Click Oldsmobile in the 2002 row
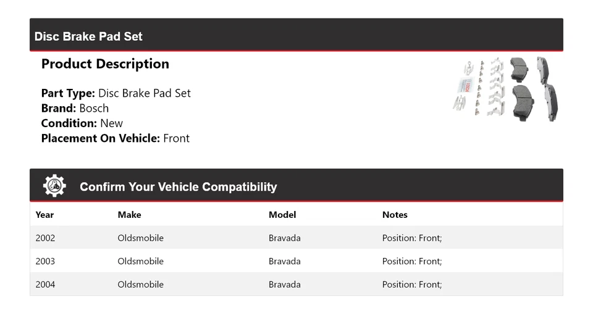 click(140, 238)
